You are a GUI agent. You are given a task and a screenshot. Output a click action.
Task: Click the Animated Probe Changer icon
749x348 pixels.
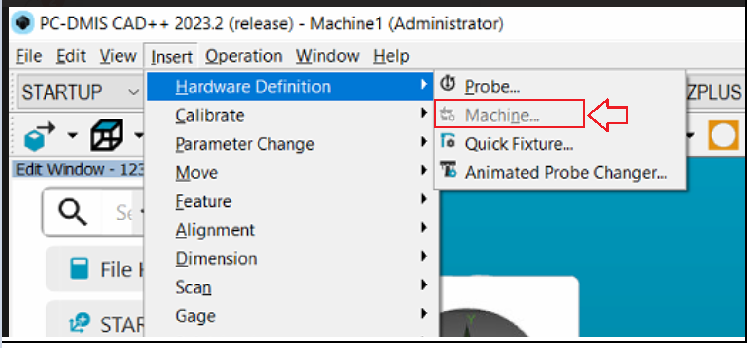tap(448, 170)
